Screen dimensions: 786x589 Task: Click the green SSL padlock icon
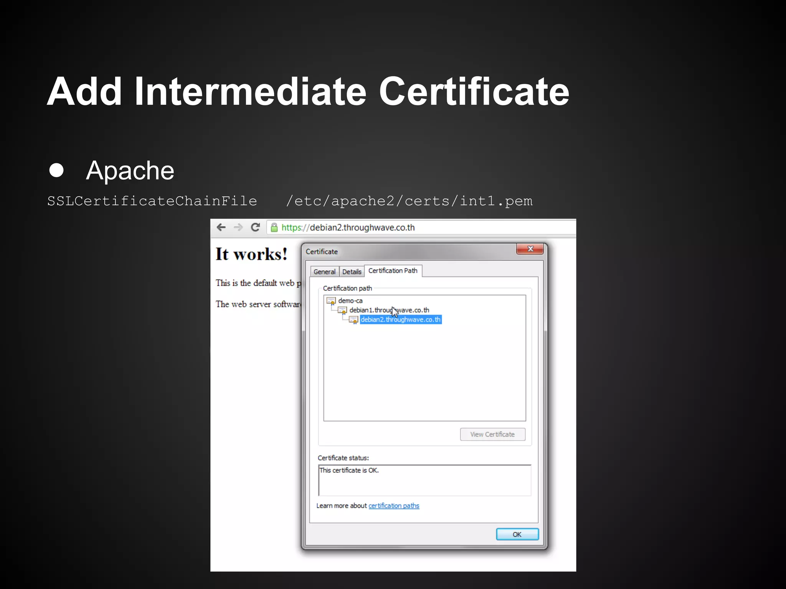tap(274, 227)
